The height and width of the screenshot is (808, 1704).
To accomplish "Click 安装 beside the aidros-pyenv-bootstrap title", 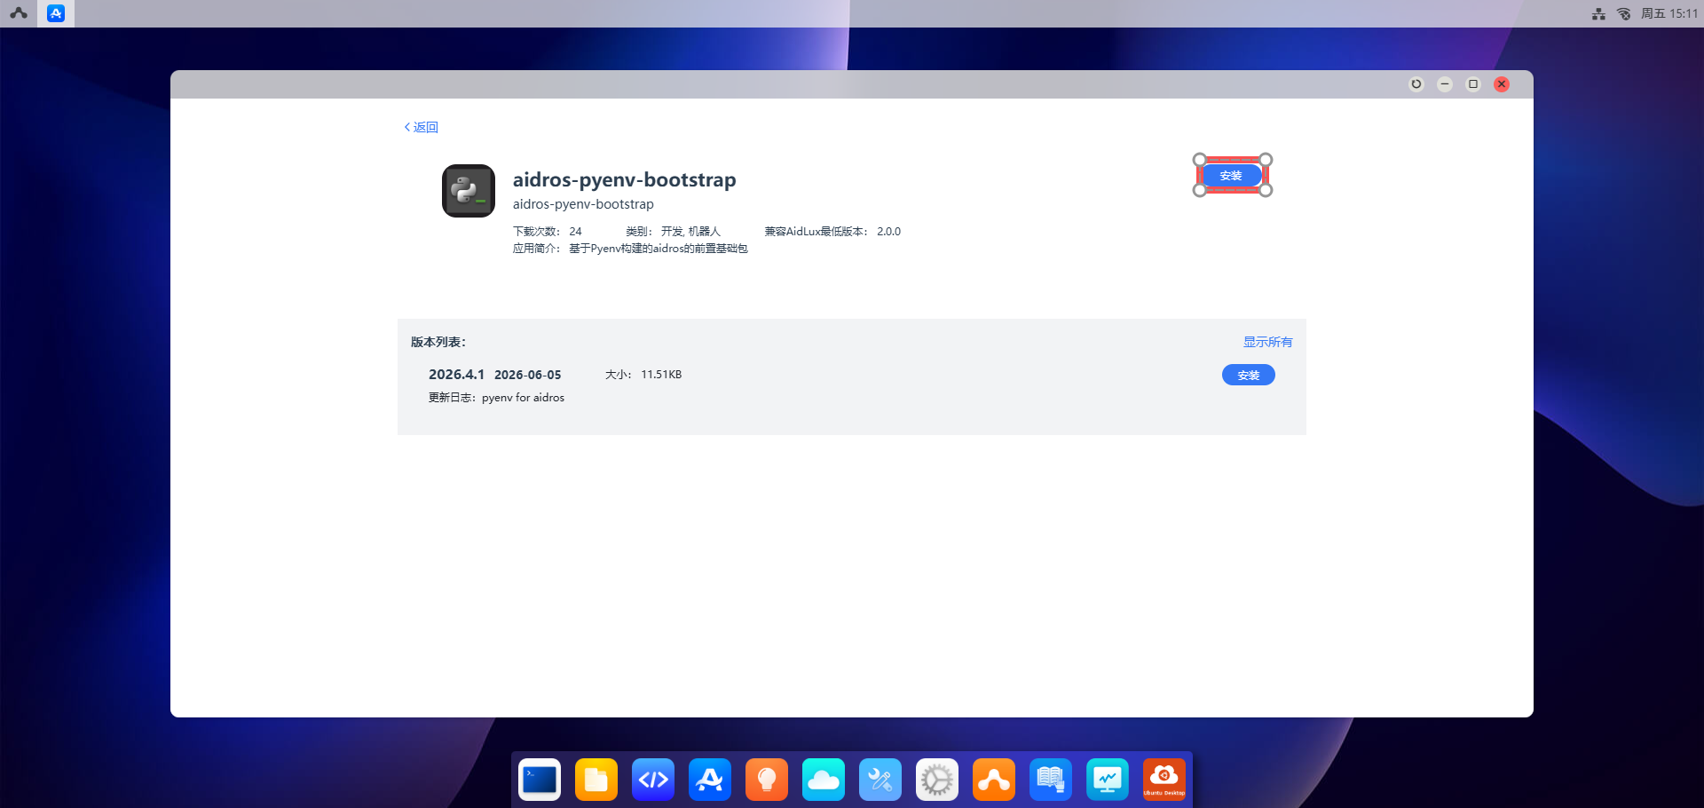I will click(1231, 176).
